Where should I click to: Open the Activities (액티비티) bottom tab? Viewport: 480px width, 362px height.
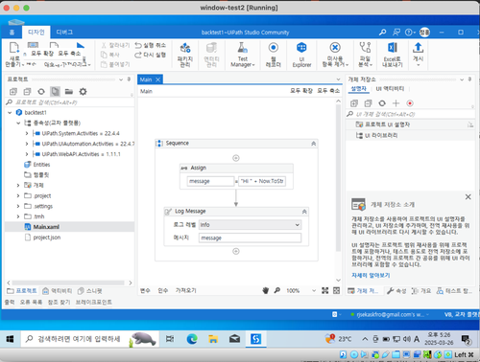point(58,291)
